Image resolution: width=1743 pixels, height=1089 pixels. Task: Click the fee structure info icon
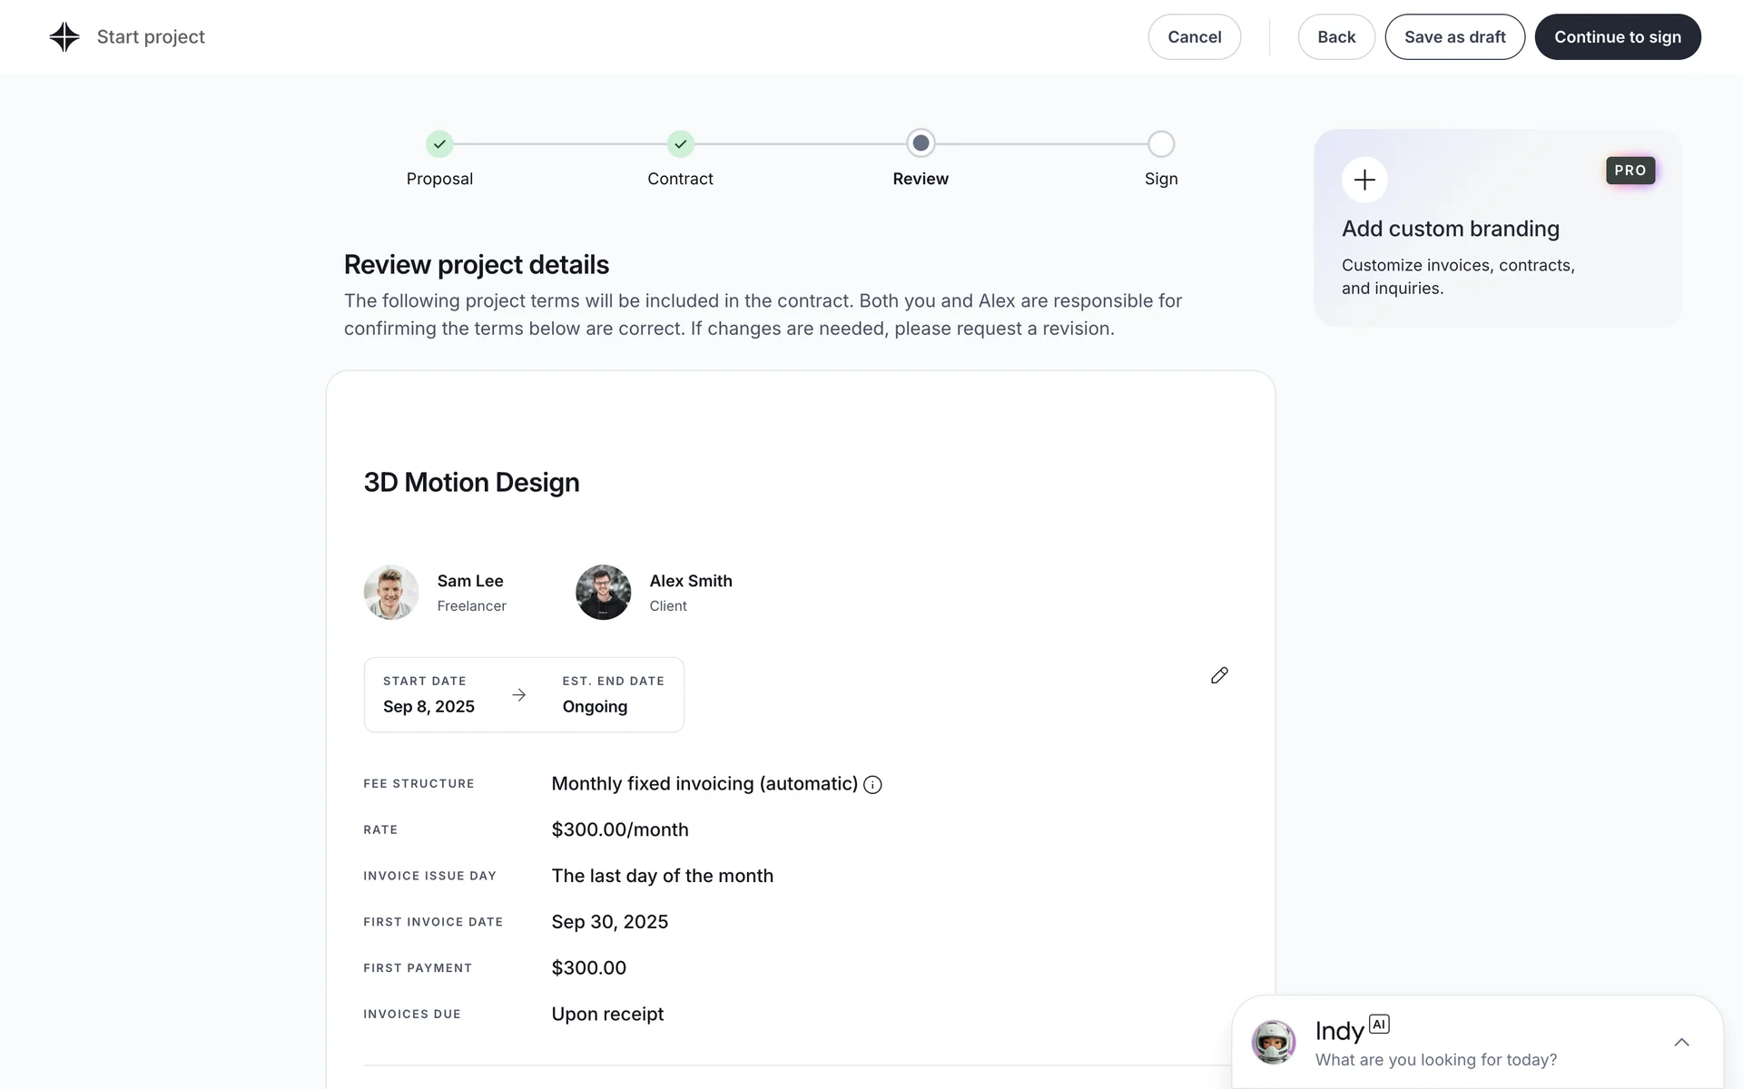(x=872, y=785)
